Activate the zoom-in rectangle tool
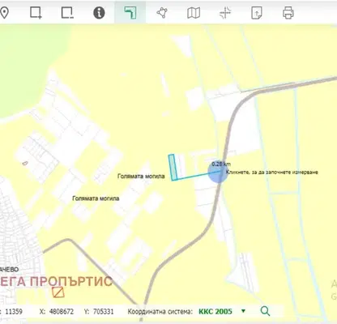 (36, 13)
